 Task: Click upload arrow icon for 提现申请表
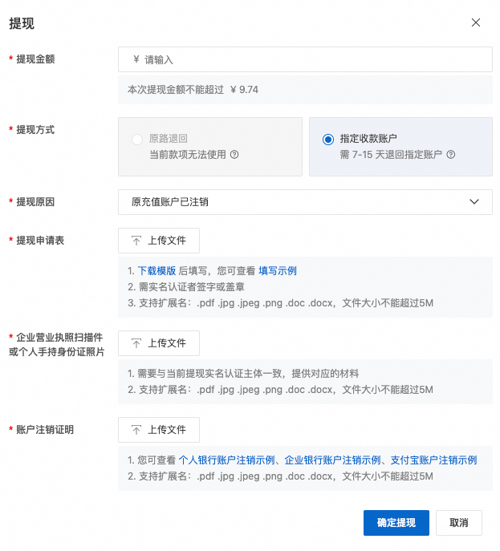pos(136,241)
